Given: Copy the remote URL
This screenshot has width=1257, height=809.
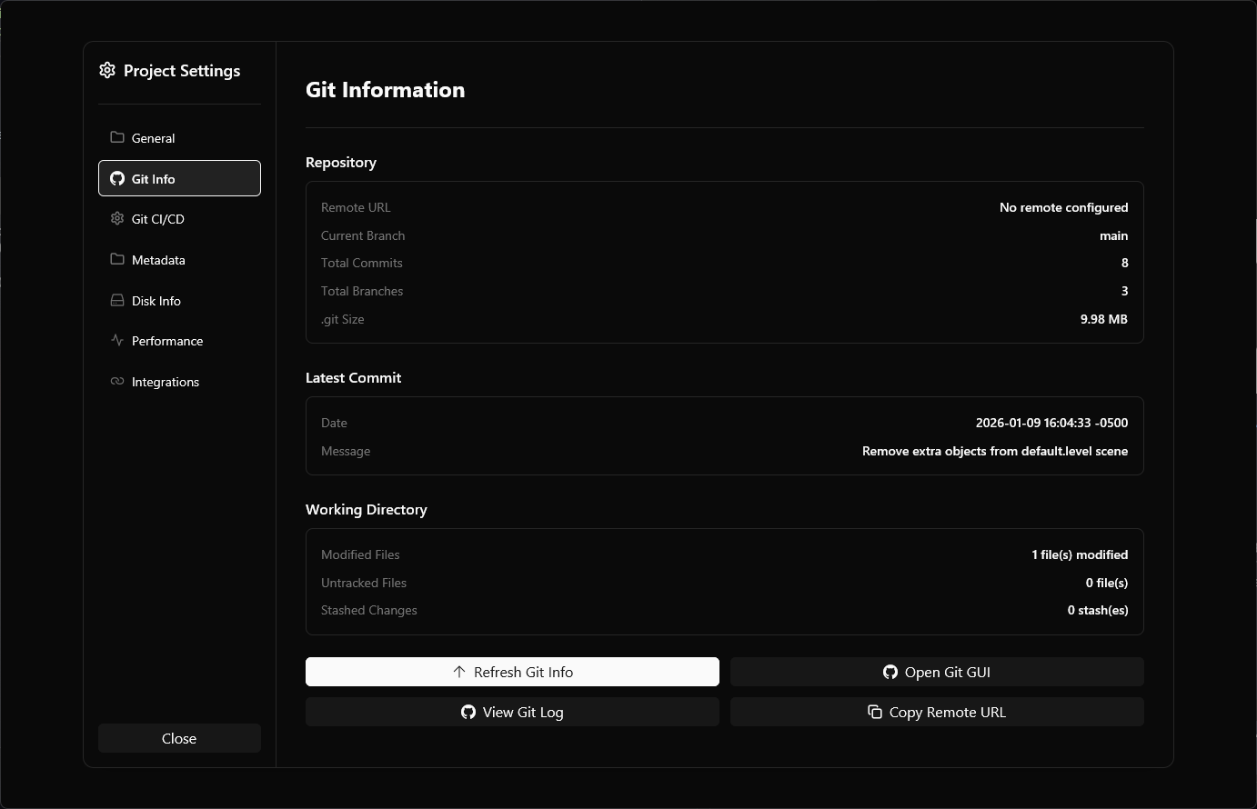Looking at the screenshot, I should 937,712.
